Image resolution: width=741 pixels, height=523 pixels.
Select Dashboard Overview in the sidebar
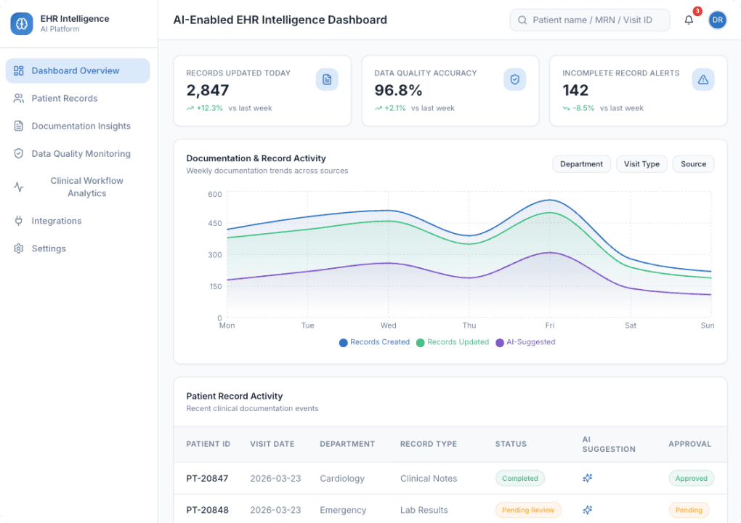[x=75, y=70]
